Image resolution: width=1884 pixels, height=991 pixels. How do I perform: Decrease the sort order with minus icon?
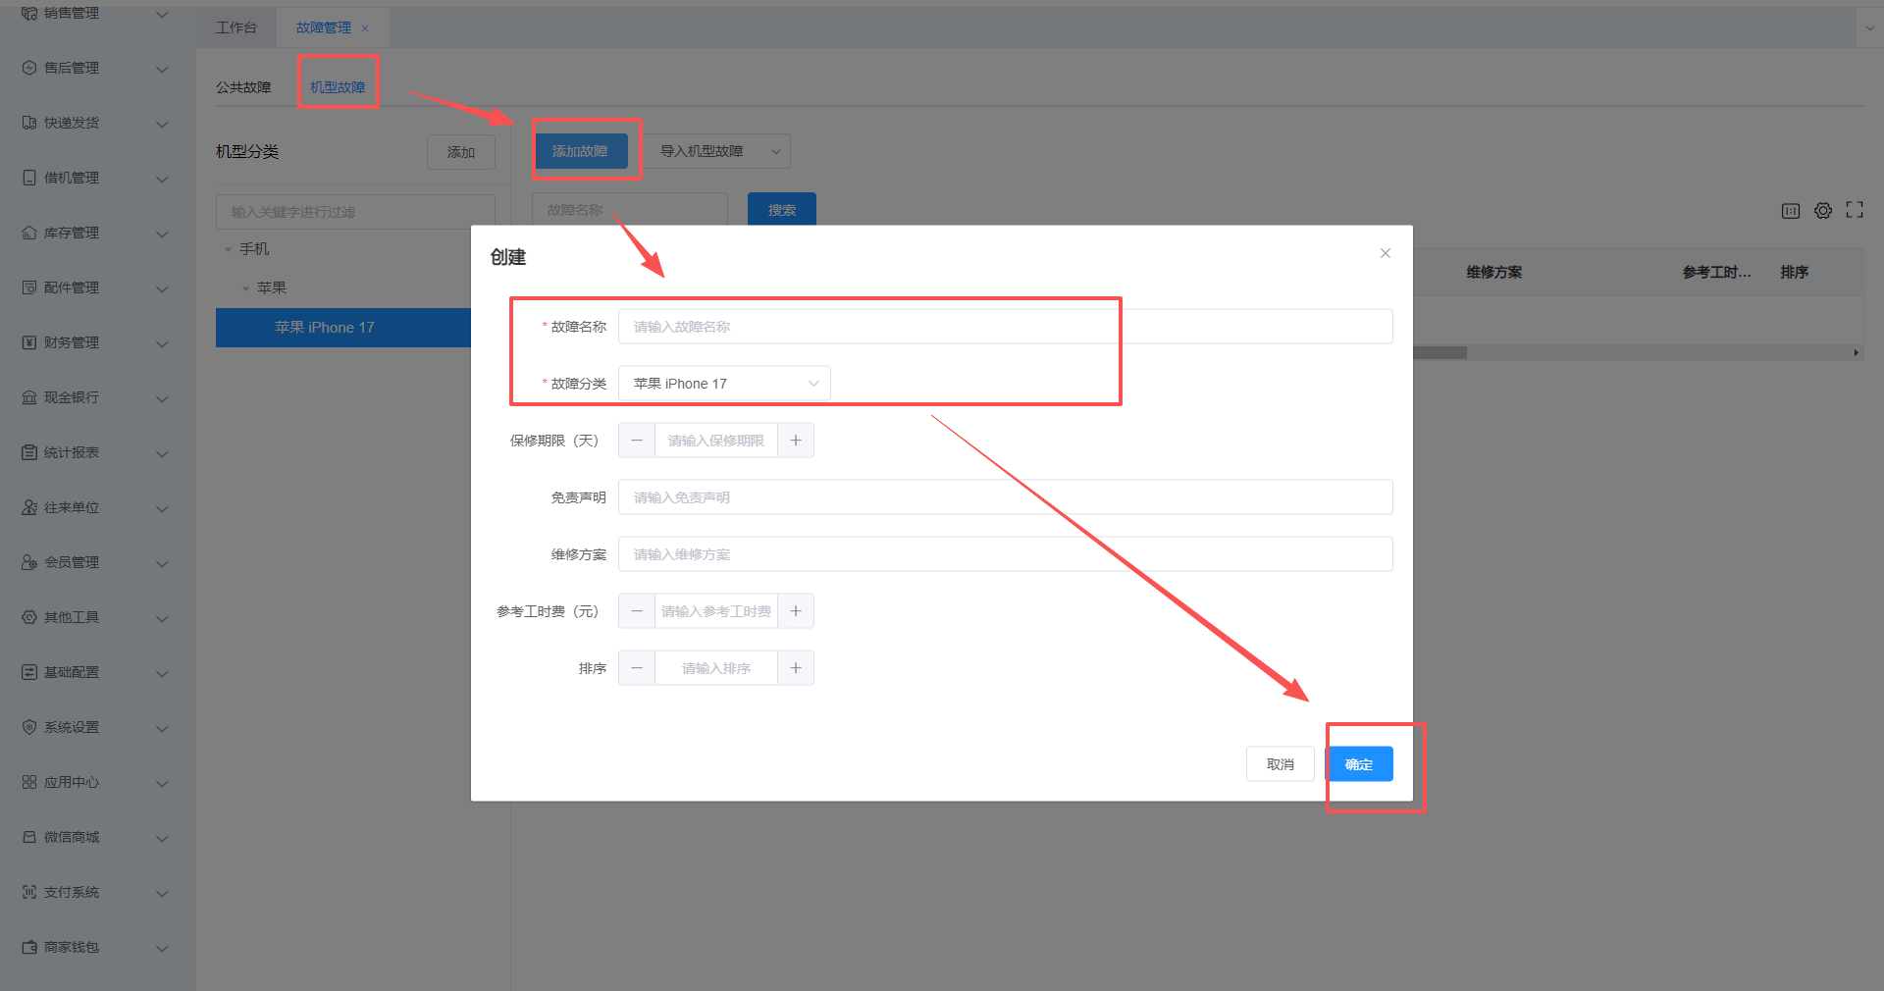637,668
